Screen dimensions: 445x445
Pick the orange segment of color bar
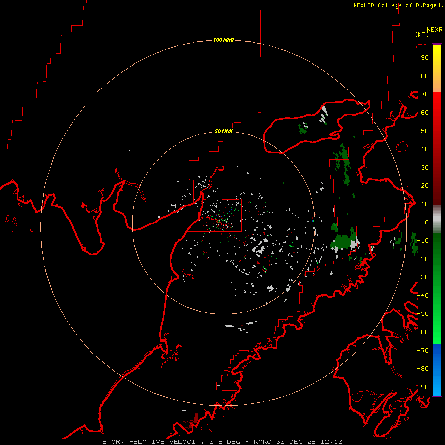click(x=437, y=82)
